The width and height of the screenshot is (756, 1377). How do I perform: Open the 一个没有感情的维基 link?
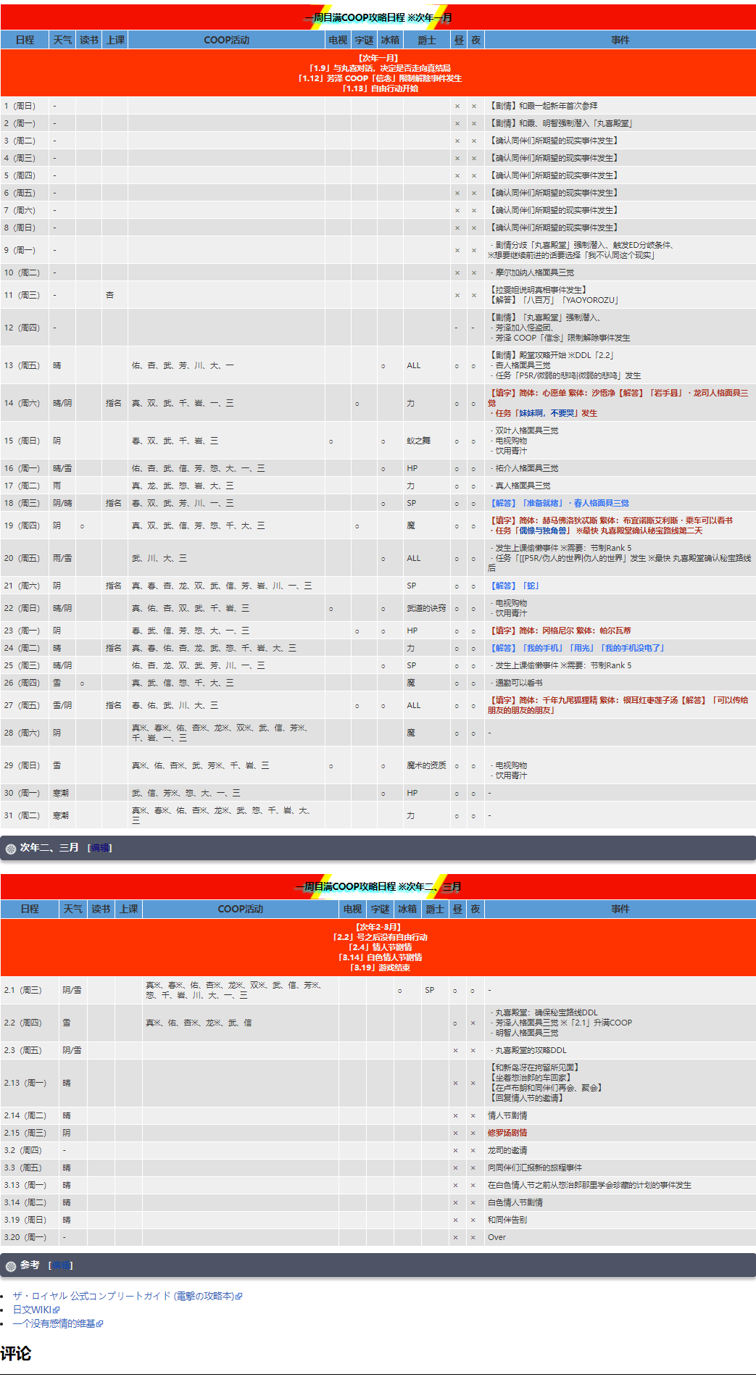[54, 1323]
